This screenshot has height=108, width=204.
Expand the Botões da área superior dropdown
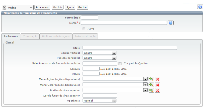coord(115,90)
